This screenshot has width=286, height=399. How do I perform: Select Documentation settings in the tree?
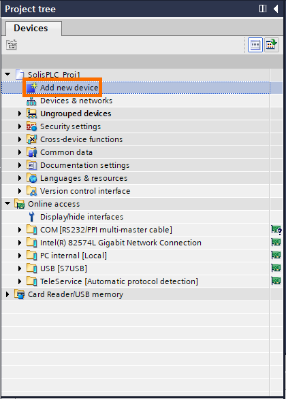pyautogui.click(x=84, y=165)
